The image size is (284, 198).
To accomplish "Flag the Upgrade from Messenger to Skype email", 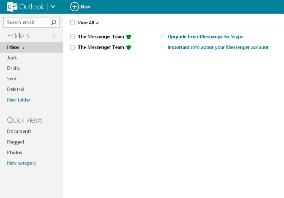I will (162, 37).
